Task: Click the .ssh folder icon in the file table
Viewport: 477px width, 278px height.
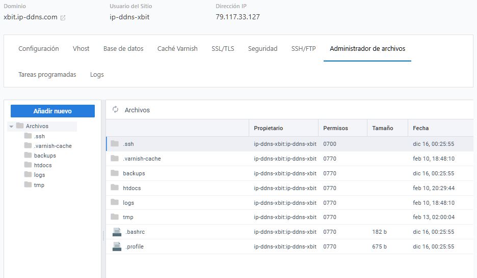Action: click(115, 143)
